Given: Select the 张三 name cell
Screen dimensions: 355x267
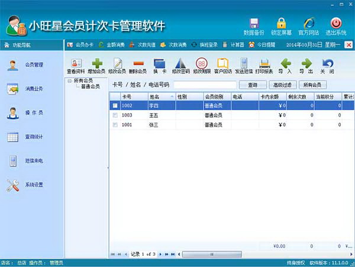Looking at the screenshot, I should 162,125.
